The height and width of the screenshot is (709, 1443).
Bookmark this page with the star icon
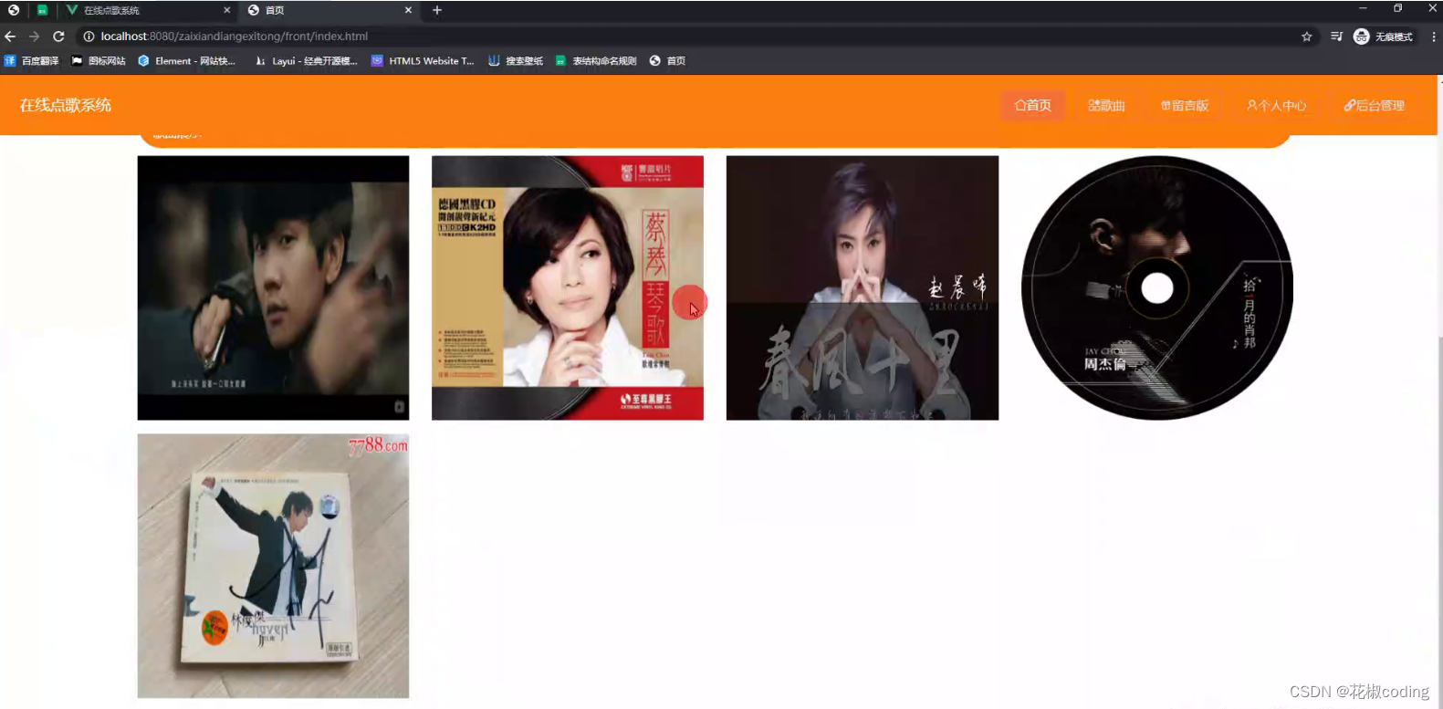click(1307, 36)
